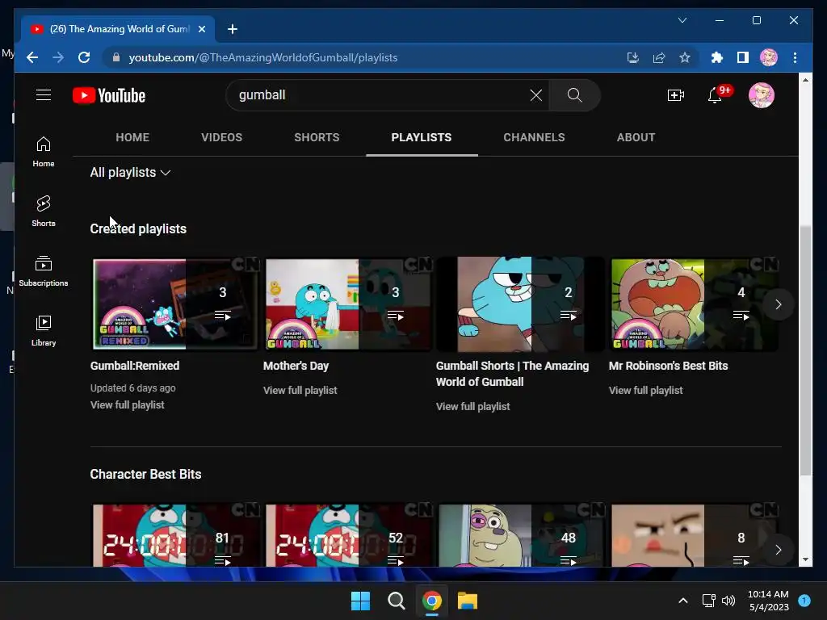Switch to the HOME channel tab
Viewport: 827px width, 620px height.
132,137
